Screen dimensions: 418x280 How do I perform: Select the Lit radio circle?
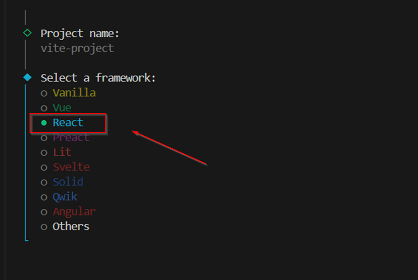tap(44, 153)
